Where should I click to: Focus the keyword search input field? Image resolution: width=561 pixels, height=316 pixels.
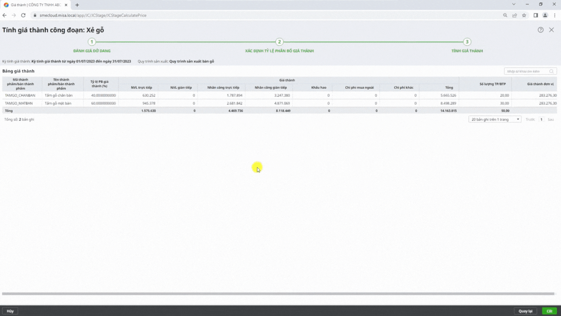527,71
